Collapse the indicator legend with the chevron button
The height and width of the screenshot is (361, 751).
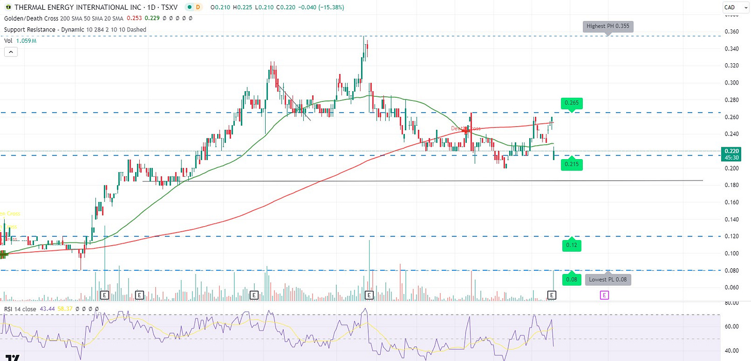tap(11, 51)
